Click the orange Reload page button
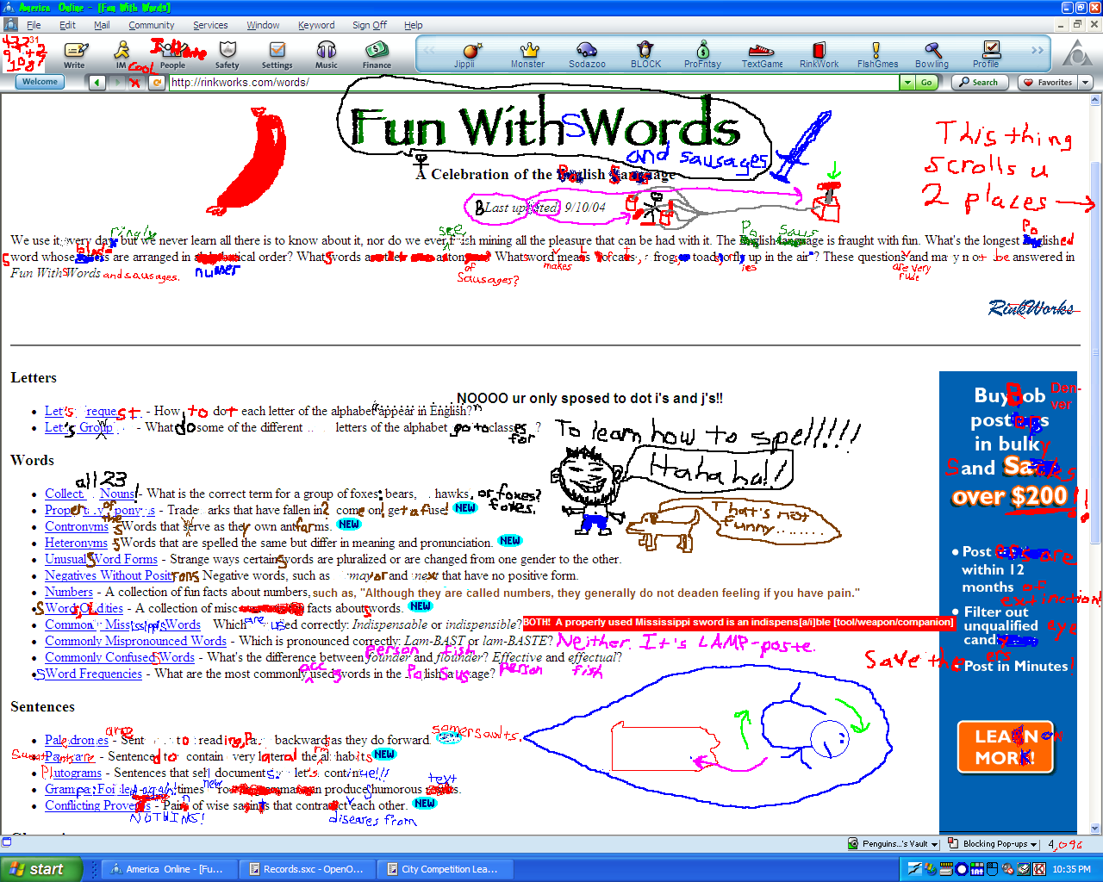 tap(157, 83)
